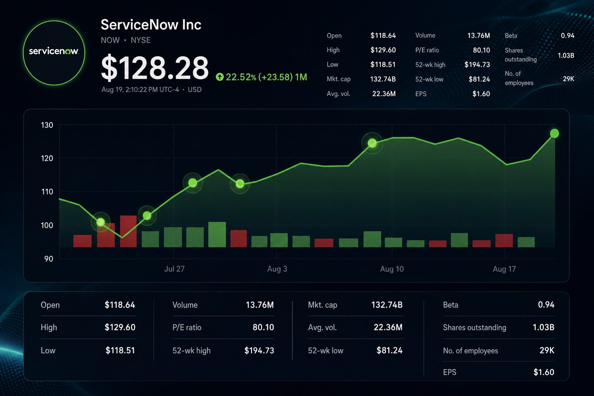Click the NYSE exchange label
This screenshot has width=594, height=396.
coord(141,40)
